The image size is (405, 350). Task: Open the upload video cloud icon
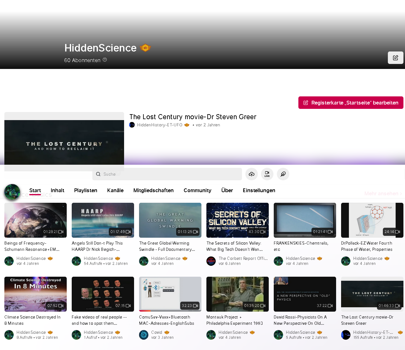click(x=252, y=174)
